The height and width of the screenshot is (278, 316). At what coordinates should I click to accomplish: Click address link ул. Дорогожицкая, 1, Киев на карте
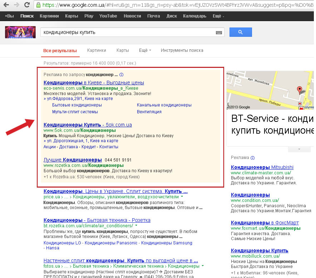point(83,141)
